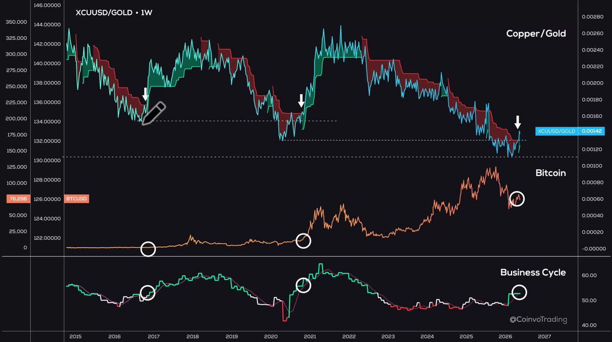Click the 325,000 value on the left scale
Screen dimensions: 612x342
(x=16, y=38)
